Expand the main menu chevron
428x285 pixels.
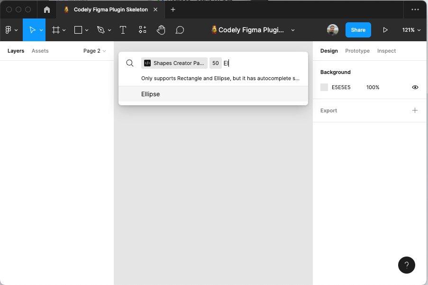tap(17, 30)
